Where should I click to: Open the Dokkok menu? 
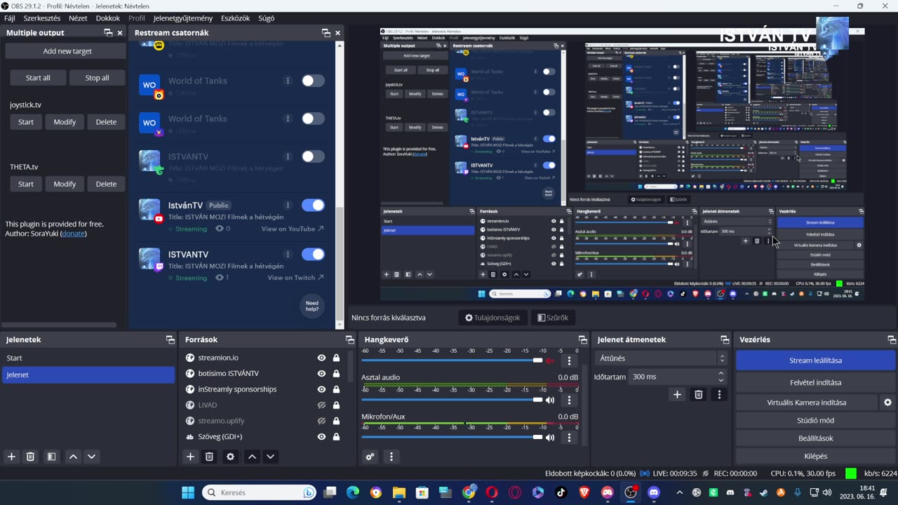click(x=108, y=18)
